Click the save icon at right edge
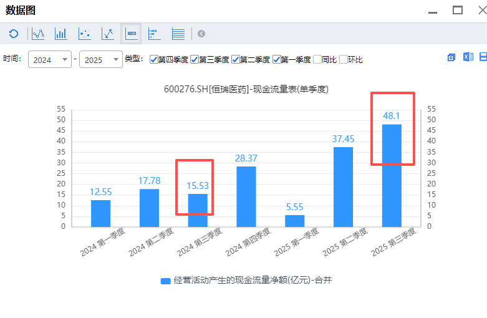 [483, 57]
